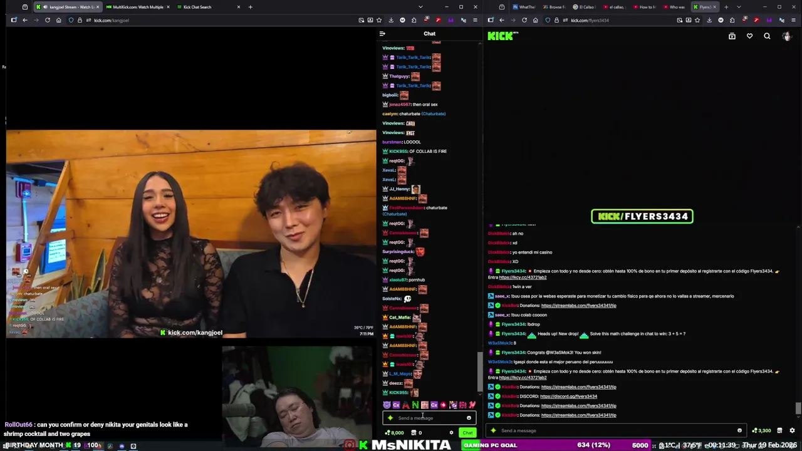Click username W3aSMok3 in the 'Igaspi donde' message
The image size is (802, 451).
(x=500, y=362)
